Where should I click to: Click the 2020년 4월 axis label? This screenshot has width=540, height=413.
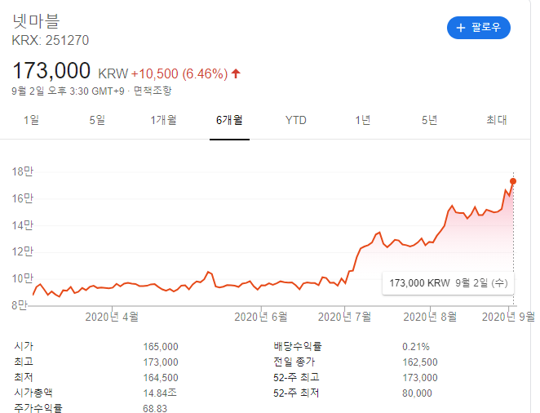(112, 317)
